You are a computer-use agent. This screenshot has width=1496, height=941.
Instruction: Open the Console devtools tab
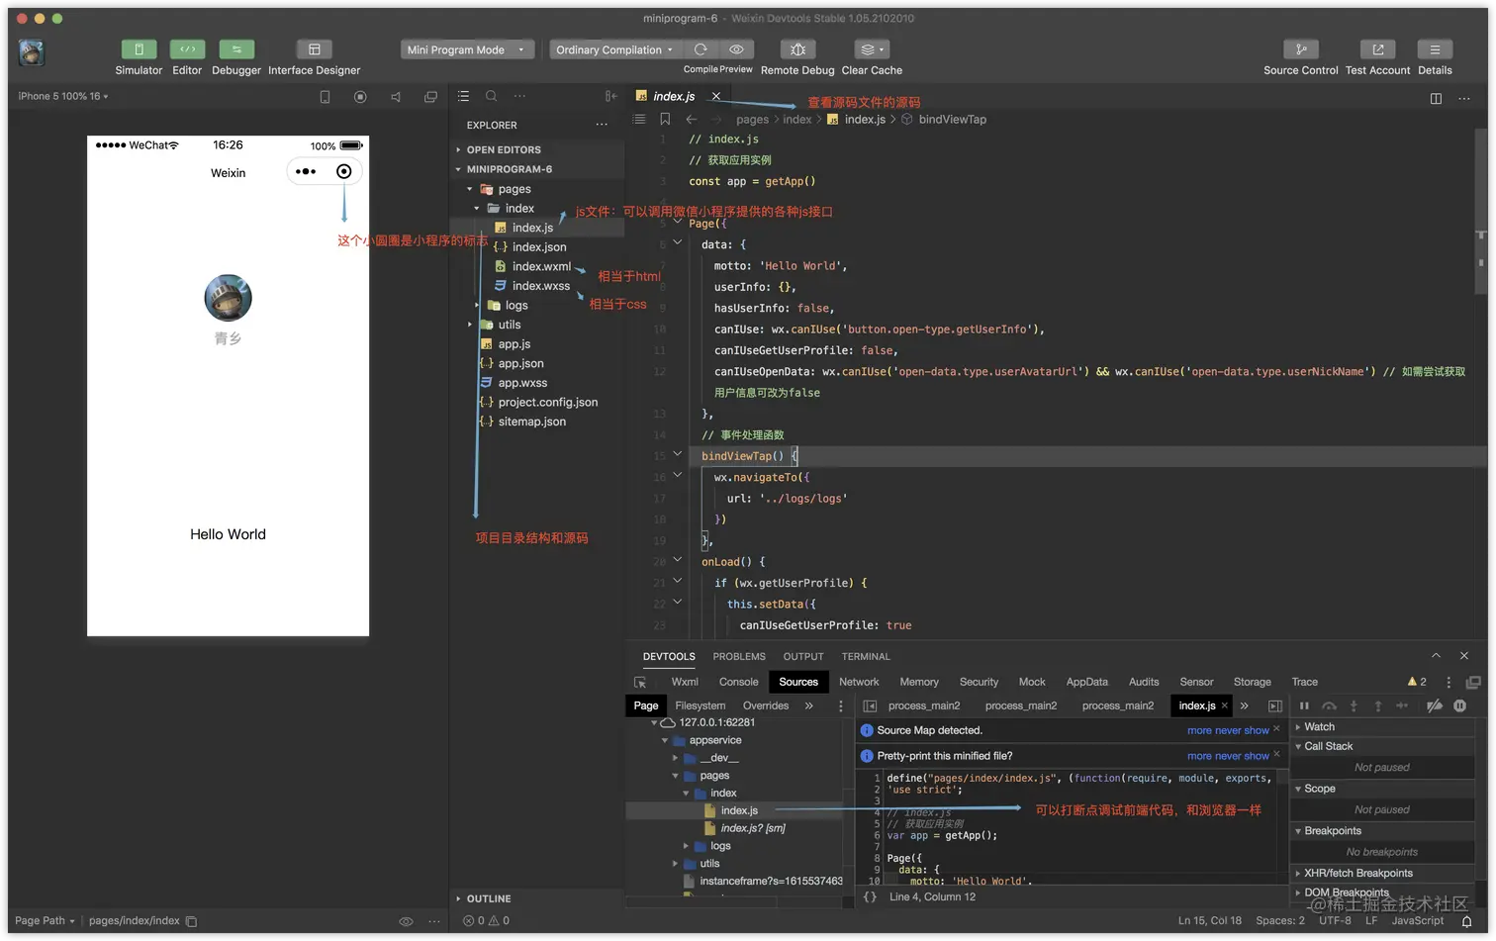(738, 682)
